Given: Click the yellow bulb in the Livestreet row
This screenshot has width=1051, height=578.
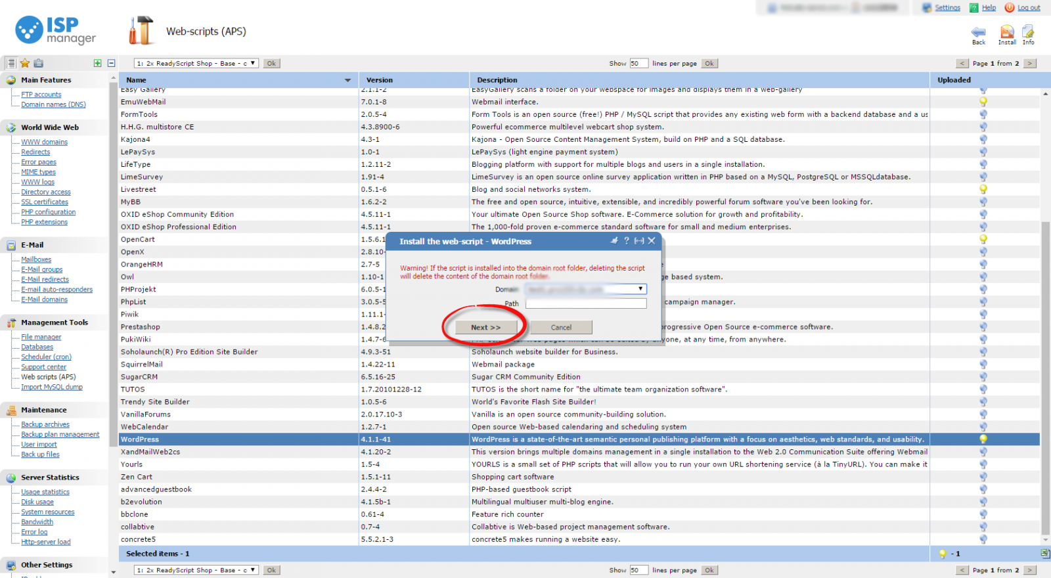Looking at the screenshot, I should point(983,189).
